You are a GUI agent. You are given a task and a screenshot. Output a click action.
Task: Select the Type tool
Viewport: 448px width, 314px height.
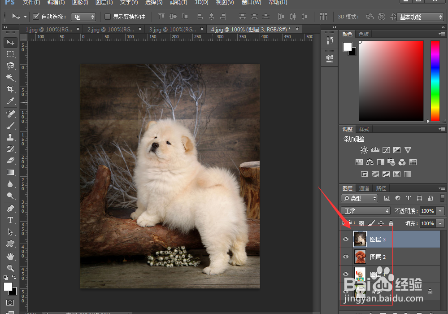point(10,220)
